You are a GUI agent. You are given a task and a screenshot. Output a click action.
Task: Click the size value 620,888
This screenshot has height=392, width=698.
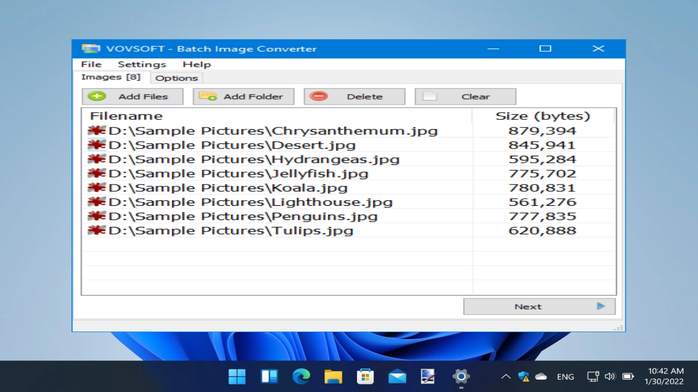click(542, 230)
